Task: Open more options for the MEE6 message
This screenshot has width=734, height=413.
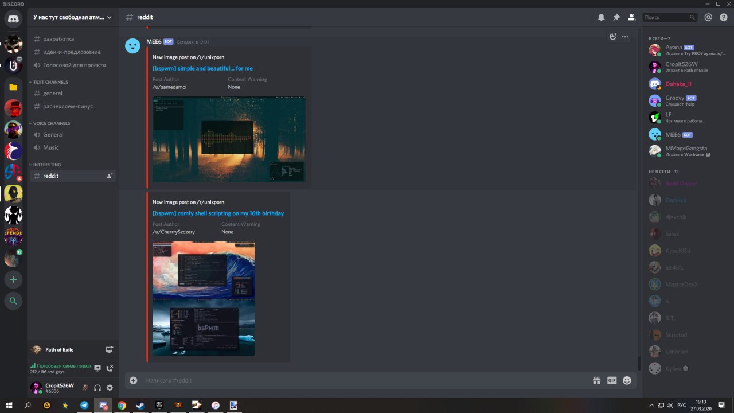Action: tap(625, 37)
